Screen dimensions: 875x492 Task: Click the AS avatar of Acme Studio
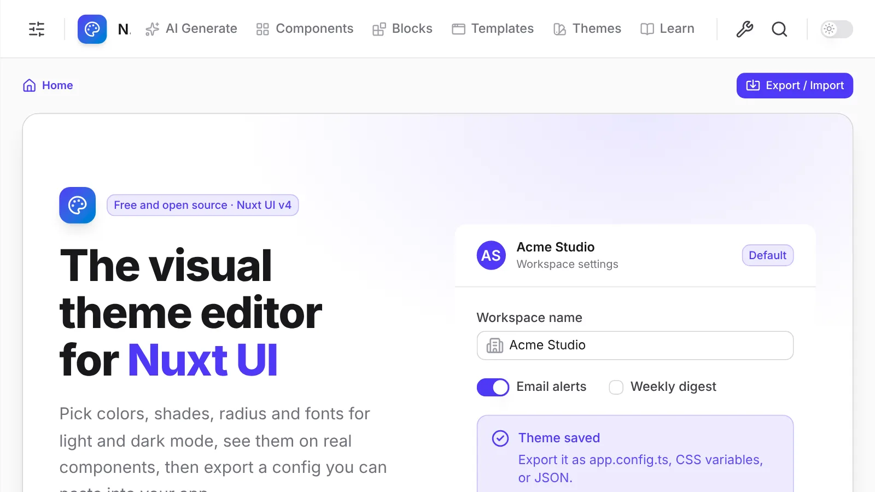coord(491,255)
